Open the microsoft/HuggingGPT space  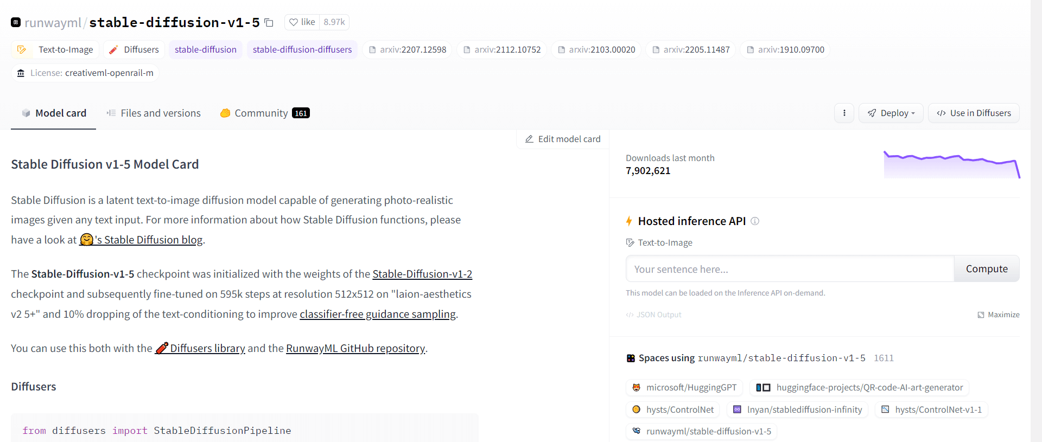[x=684, y=388]
